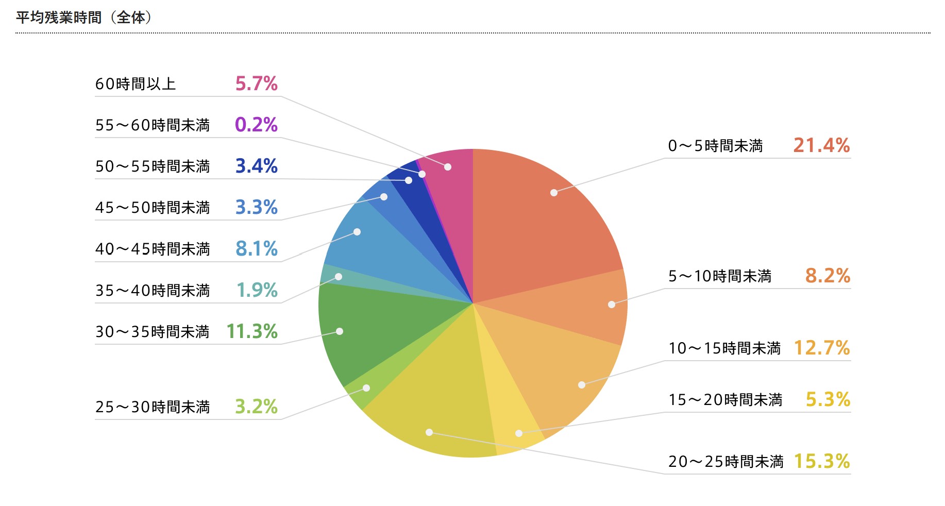945x506 pixels.
Task: Click the 35～40時間未満 legend label
Action: tap(153, 291)
